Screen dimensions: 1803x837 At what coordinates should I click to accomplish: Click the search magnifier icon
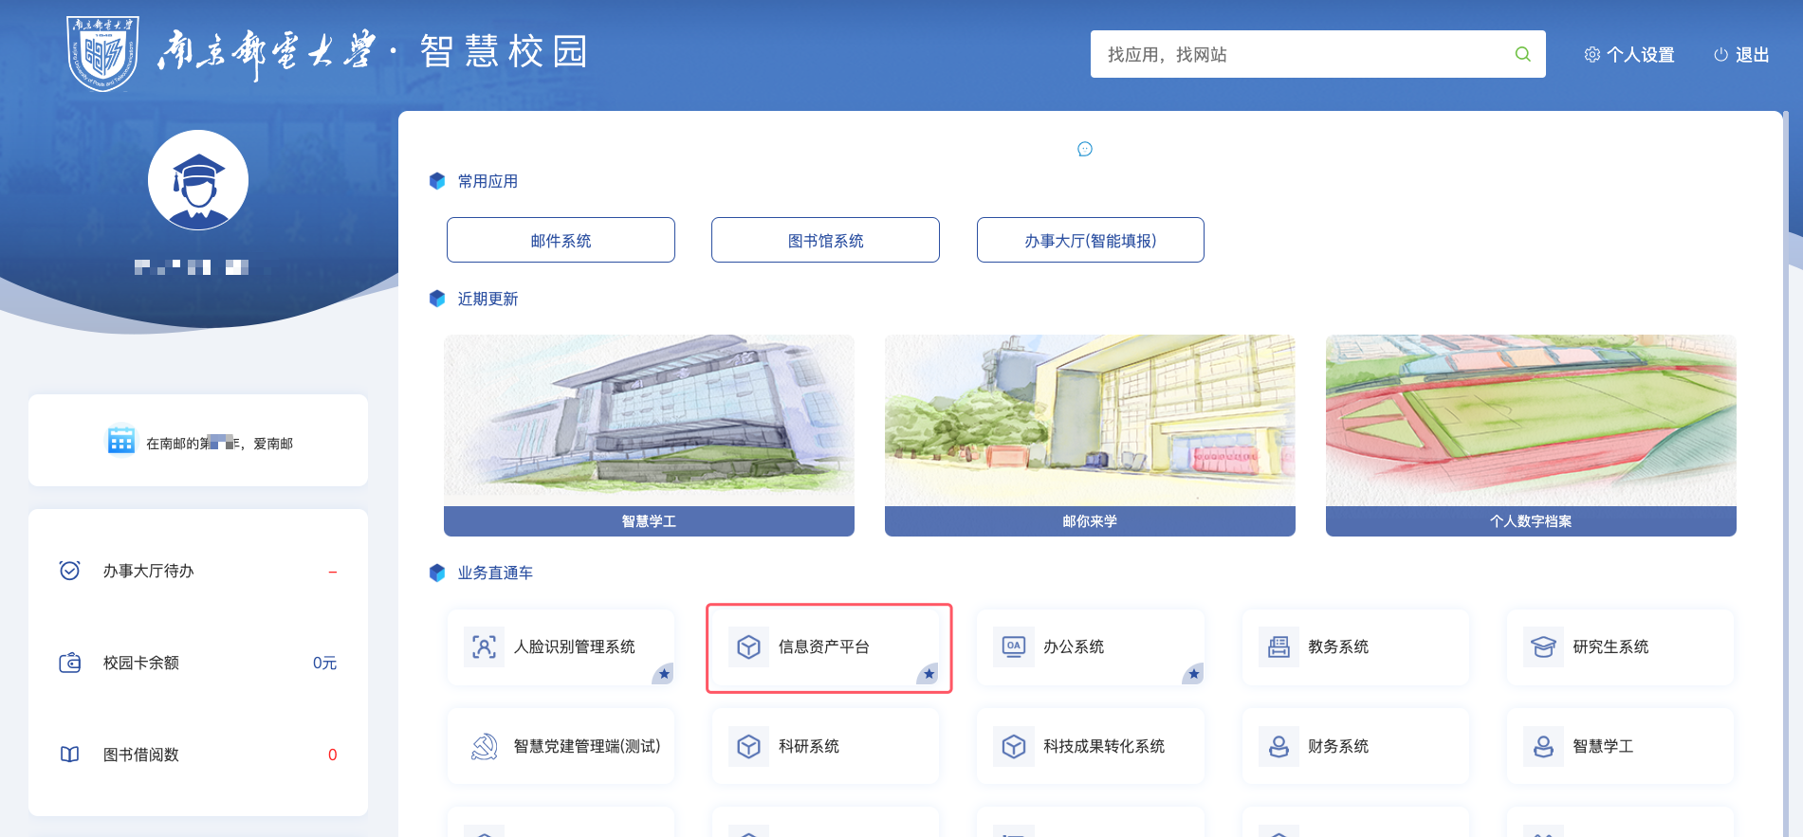coord(1522,54)
